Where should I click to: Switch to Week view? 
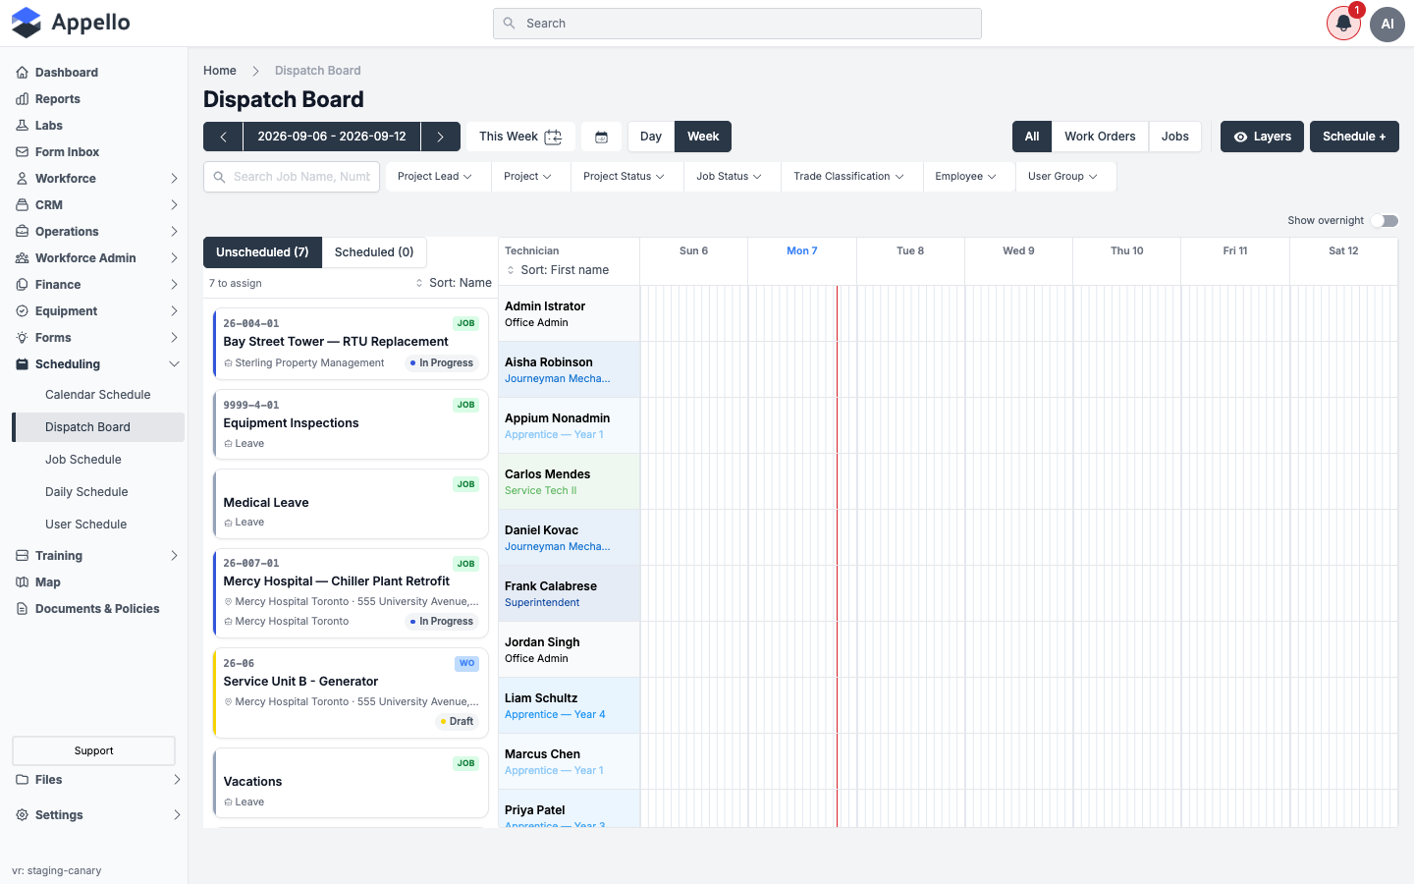coord(703,137)
